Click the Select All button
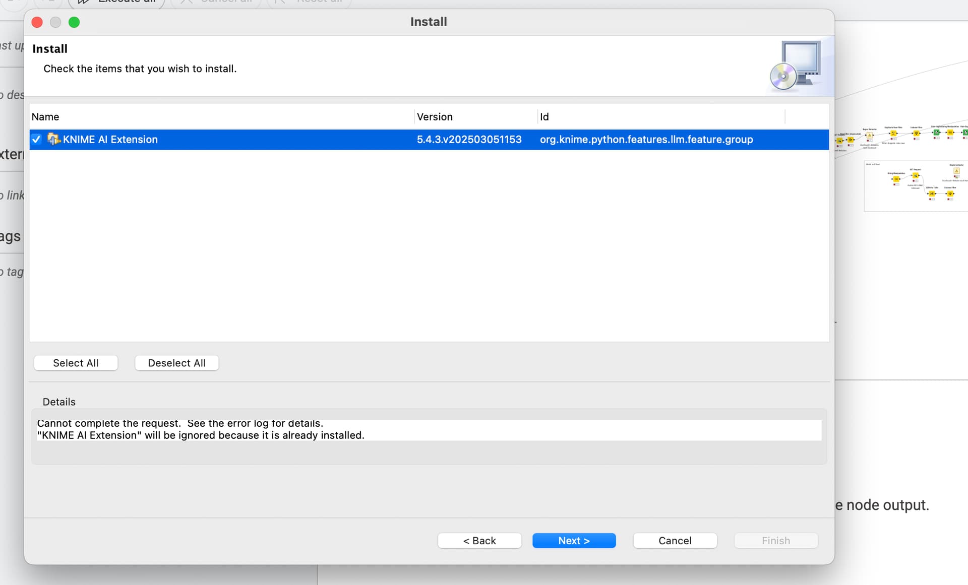The image size is (968, 585). 76,363
